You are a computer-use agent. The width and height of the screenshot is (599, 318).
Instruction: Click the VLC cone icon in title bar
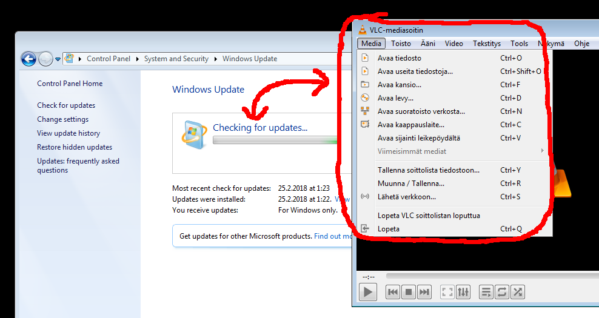[363, 30]
